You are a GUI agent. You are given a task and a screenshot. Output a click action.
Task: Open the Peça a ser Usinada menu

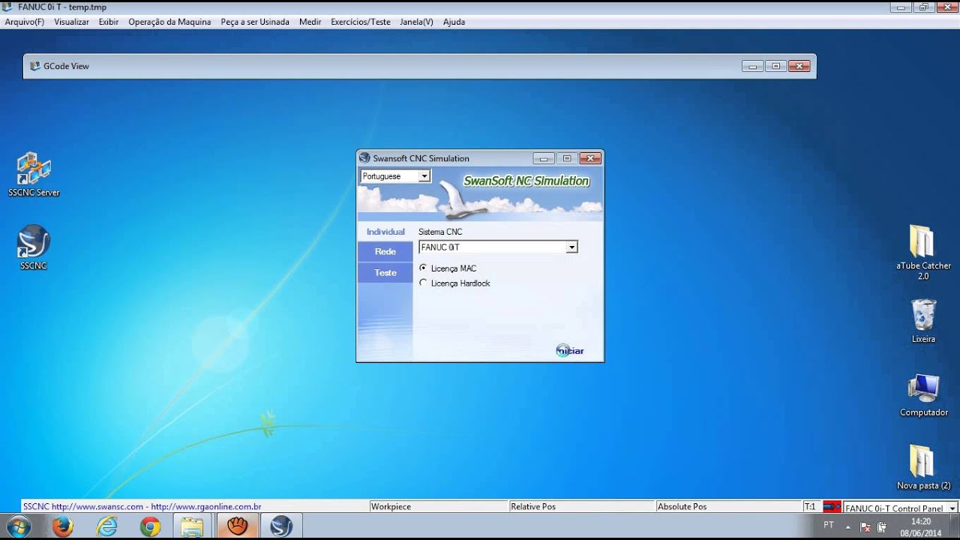(x=255, y=22)
